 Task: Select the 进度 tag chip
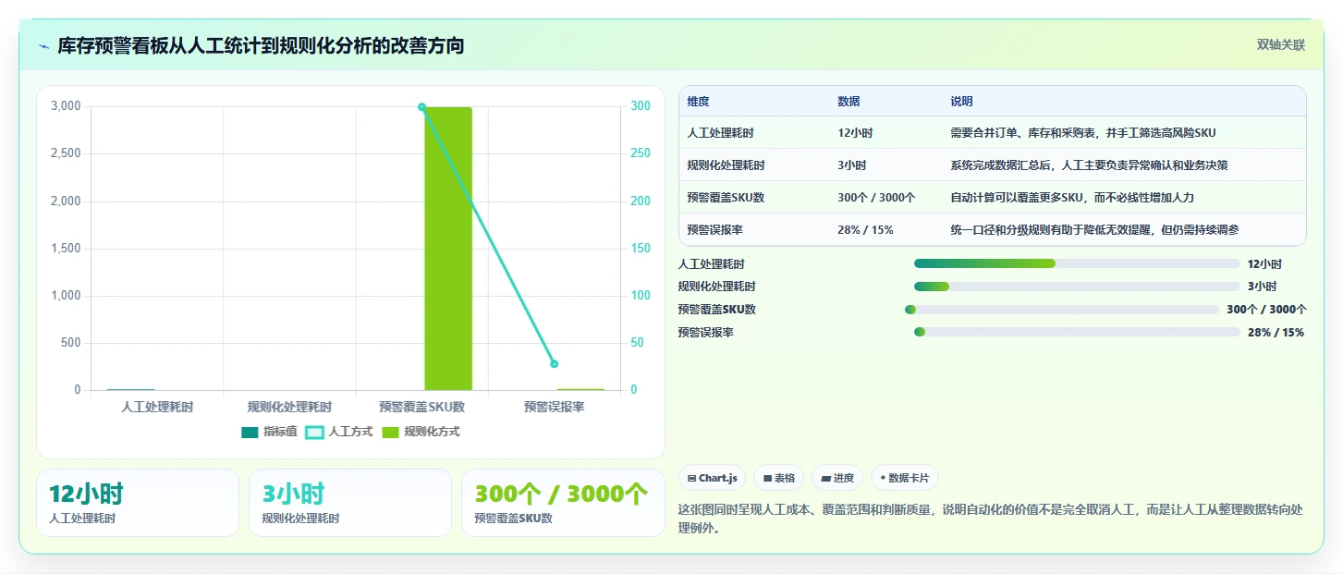pyautogui.click(x=837, y=478)
